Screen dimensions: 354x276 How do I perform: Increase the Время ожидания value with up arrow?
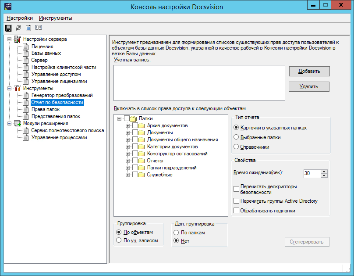pyautogui.click(x=324, y=172)
